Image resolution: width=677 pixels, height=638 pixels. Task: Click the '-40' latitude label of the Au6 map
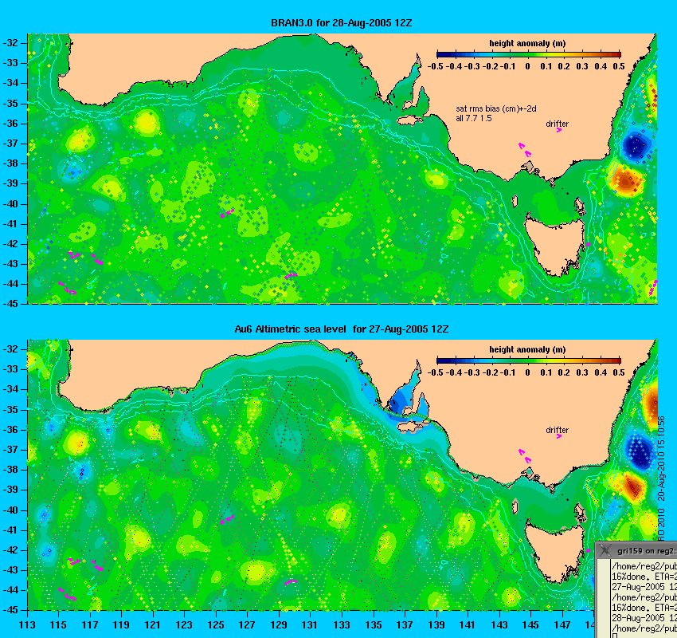[x=10, y=510]
